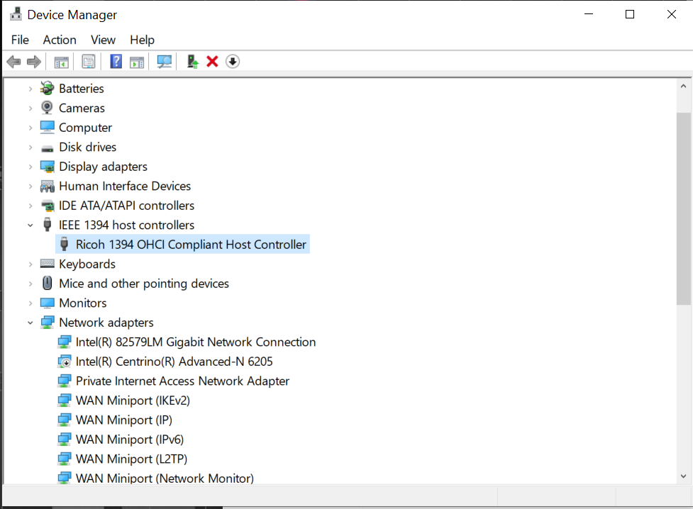The height and width of the screenshot is (509, 693).
Task: Select WAN Miniport (Network Monitor)
Action: pos(165,478)
